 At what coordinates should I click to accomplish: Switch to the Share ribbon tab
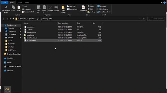click(20, 3)
